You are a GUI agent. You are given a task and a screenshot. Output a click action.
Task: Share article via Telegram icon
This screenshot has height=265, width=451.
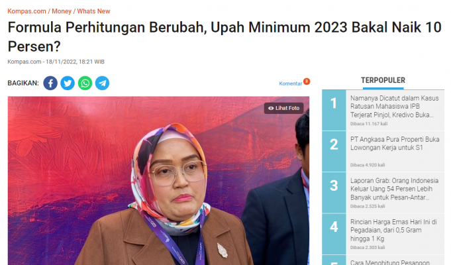pos(103,83)
